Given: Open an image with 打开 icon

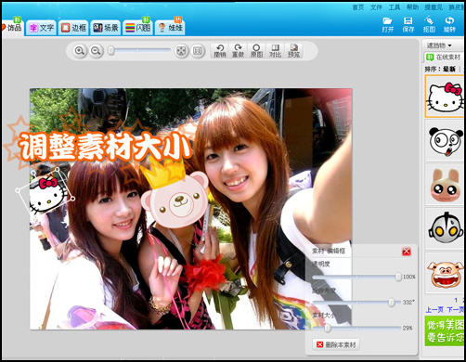Looking at the screenshot, I should point(388,24).
